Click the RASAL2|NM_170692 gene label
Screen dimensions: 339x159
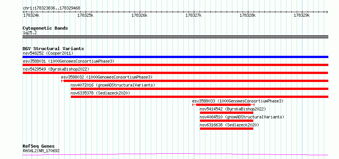(41, 151)
